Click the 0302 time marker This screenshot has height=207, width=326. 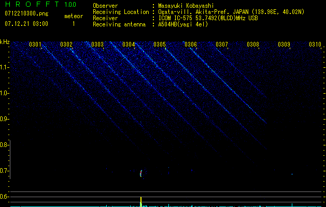click(x=66, y=45)
